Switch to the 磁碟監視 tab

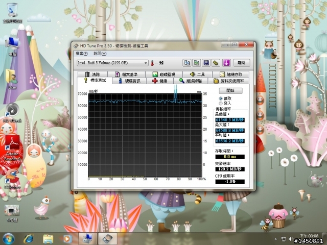164,74
